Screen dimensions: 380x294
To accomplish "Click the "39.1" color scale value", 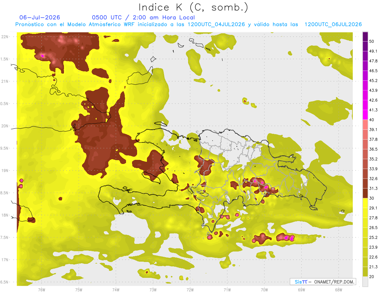I will coord(373,130).
